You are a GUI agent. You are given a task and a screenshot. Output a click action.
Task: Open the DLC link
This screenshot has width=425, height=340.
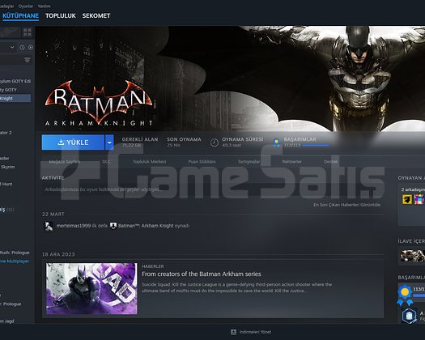(106, 162)
